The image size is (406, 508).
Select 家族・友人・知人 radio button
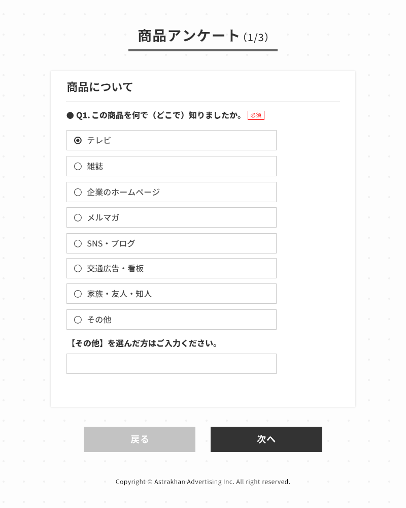78,294
